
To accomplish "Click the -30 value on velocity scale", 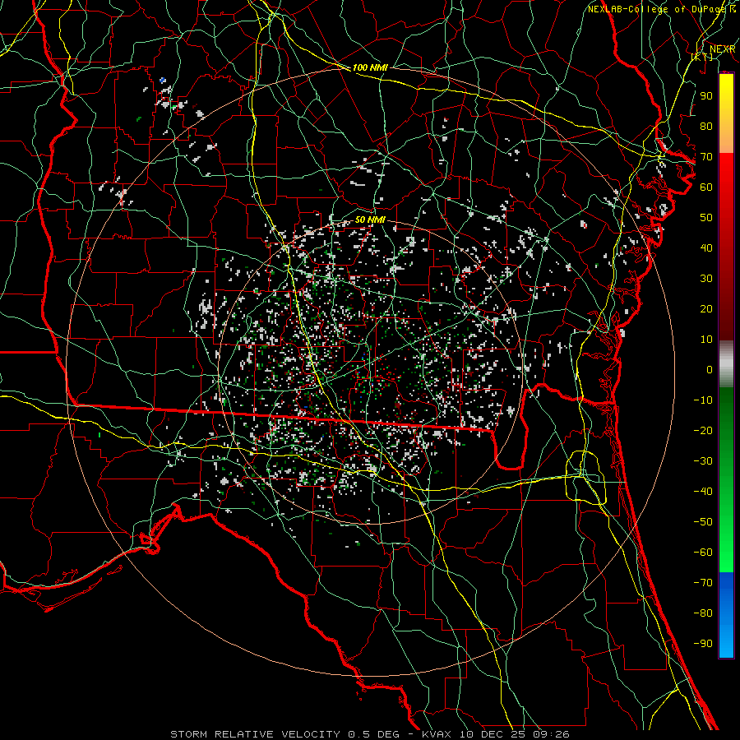I will (703, 461).
